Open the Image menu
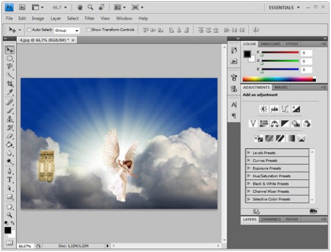Image resolution: width=331 pixels, height=252 pixels. (38, 19)
